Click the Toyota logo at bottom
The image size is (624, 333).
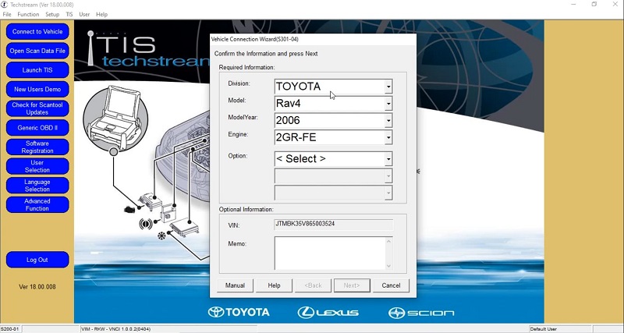coord(239,312)
